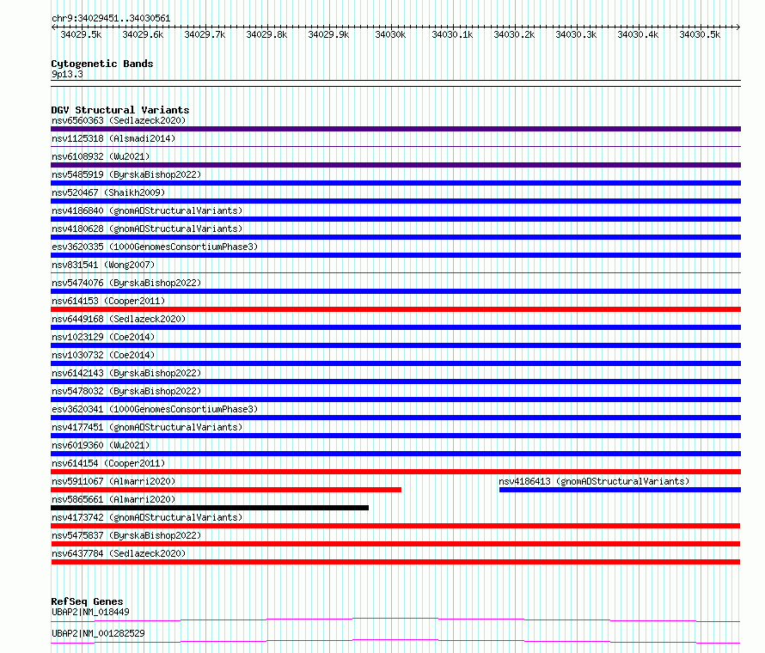Click the UBAP2|NM_018449 gene label
Image resolution: width=765 pixels, height=653 pixels.
(x=90, y=612)
